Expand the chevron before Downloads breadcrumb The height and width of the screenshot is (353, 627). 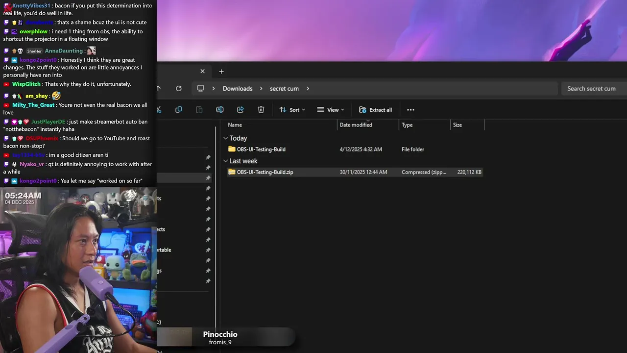214,89
